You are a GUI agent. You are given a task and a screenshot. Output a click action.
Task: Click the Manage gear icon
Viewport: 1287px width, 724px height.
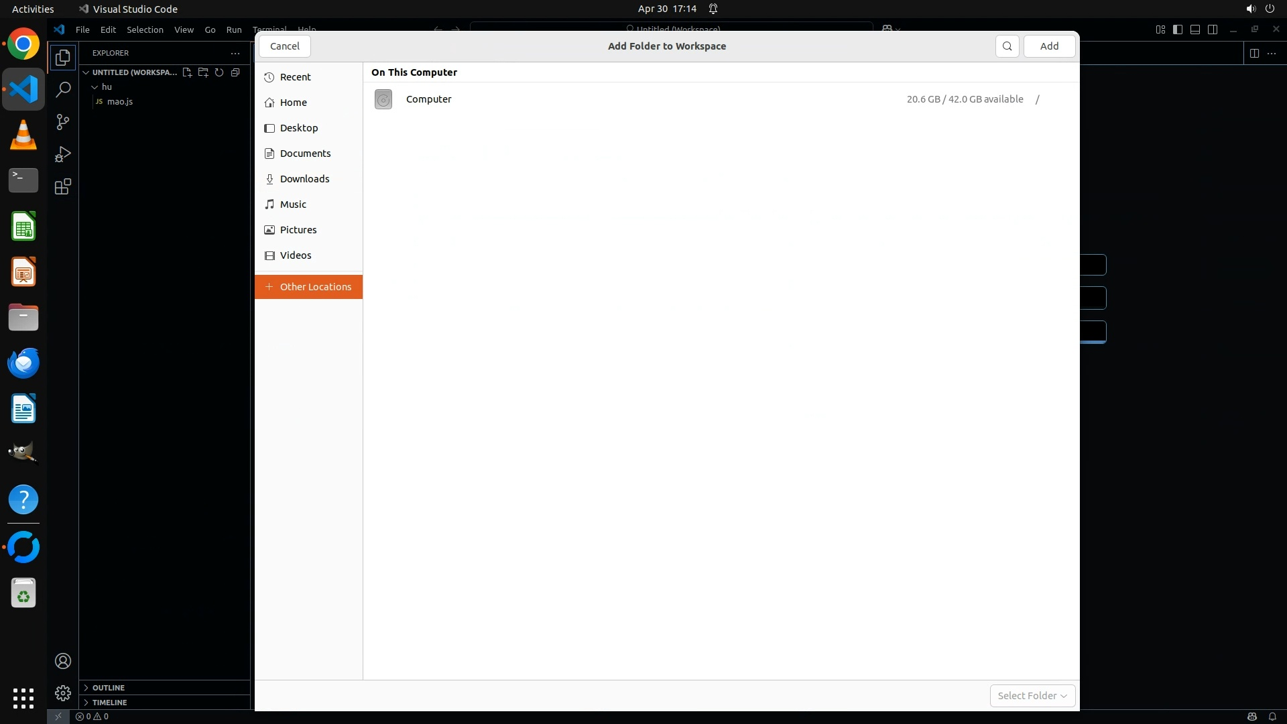[x=63, y=692]
